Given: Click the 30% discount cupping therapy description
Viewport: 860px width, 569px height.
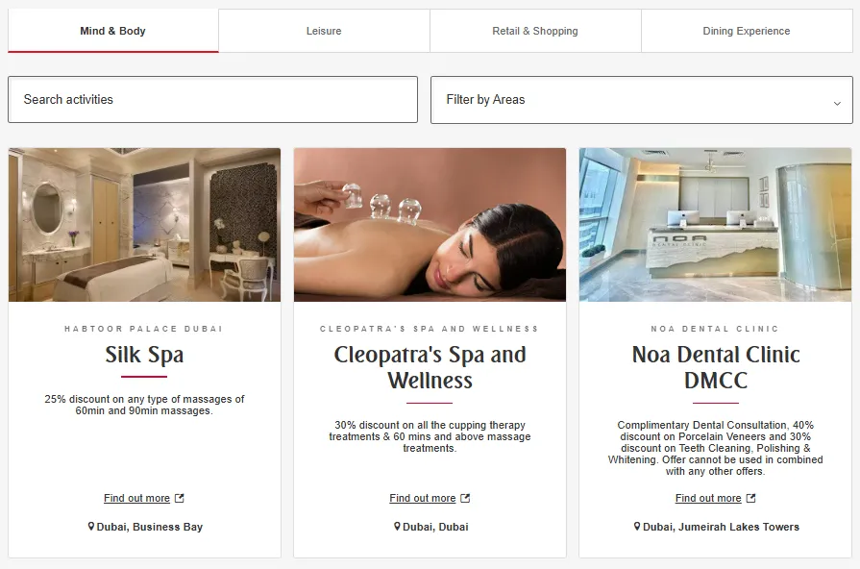Looking at the screenshot, I should (430, 436).
